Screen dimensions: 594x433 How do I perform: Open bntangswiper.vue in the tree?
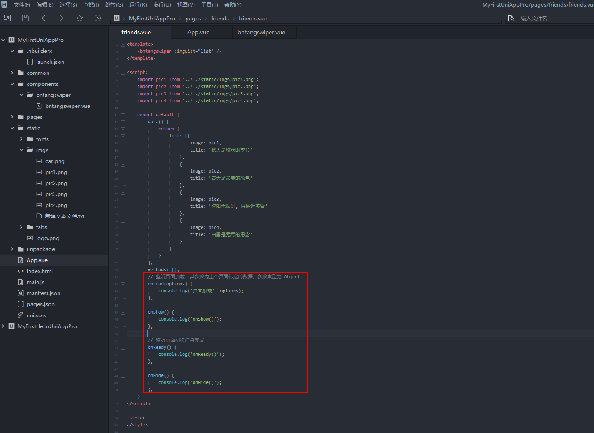(67, 106)
